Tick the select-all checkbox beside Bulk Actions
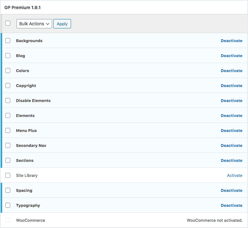The image size is (248, 228). pos(8,23)
